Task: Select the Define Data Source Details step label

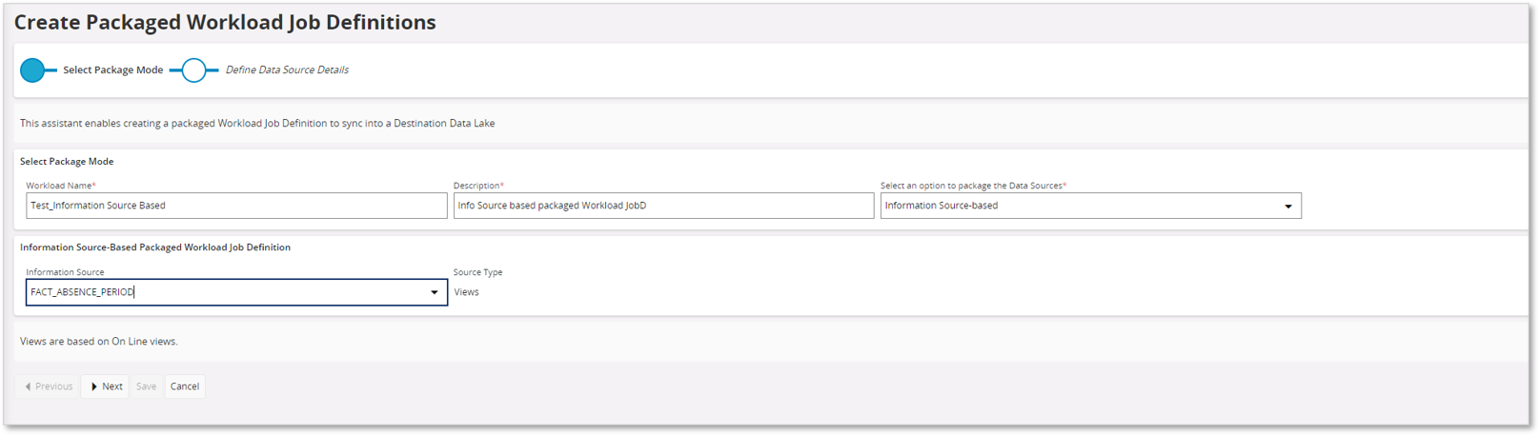Action: (287, 69)
